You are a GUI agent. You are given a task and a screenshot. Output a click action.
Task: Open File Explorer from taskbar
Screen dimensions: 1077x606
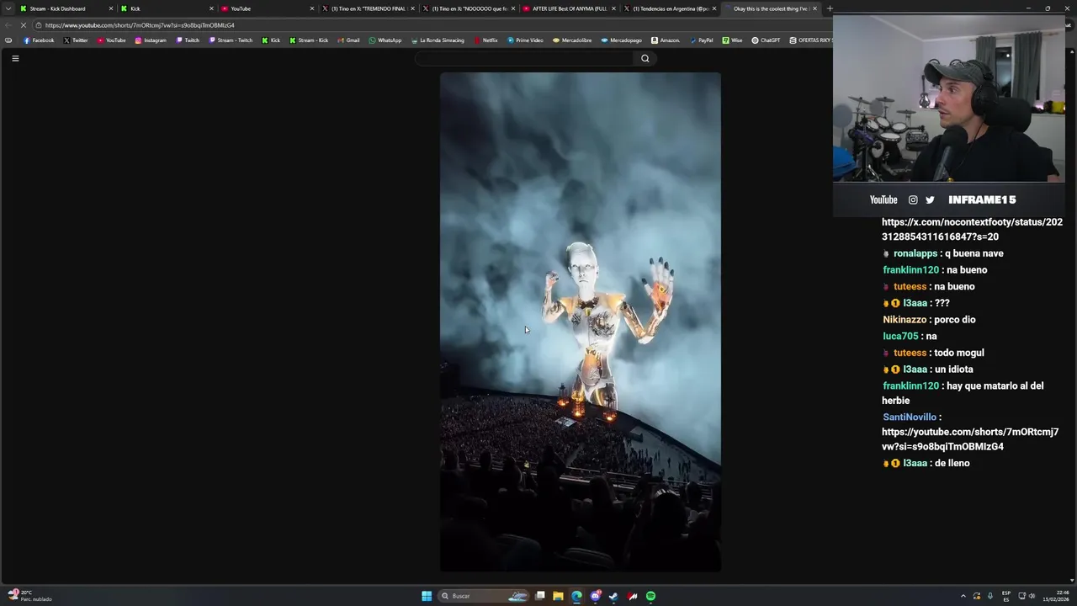click(558, 596)
